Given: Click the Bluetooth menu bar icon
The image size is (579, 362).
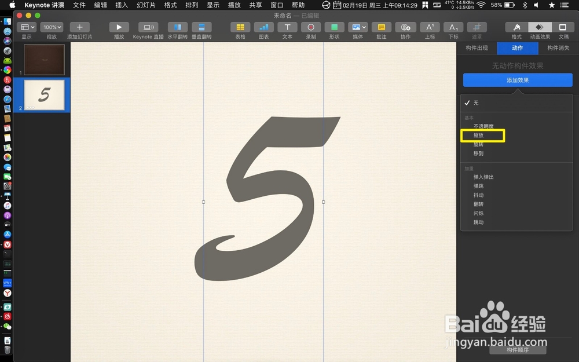Looking at the screenshot, I should tap(525, 5).
